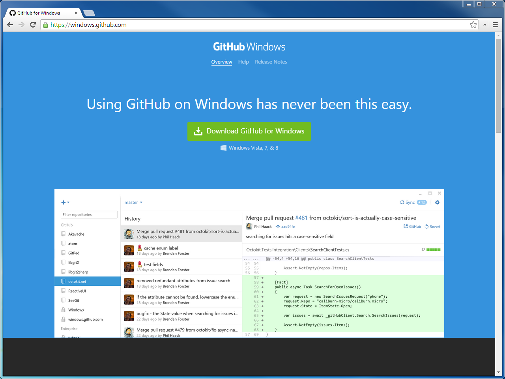Click the GitPad repository icon
This screenshot has width=505, height=379.
click(x=63, y=253)
